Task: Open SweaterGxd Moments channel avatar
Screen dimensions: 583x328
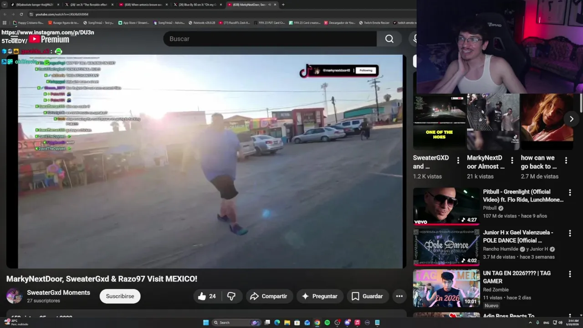Action: [14, 296]
